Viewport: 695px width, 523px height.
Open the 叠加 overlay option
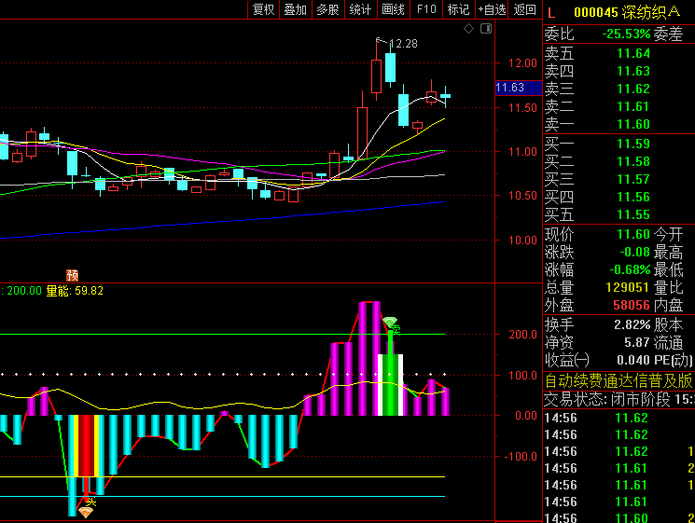point(295,9)
